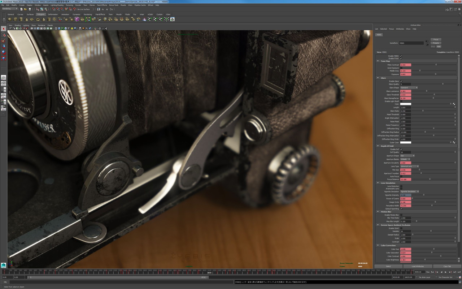Click the polygon sphere shelf icon
Screen dimensions: 462x289
[x=10, y=19]
